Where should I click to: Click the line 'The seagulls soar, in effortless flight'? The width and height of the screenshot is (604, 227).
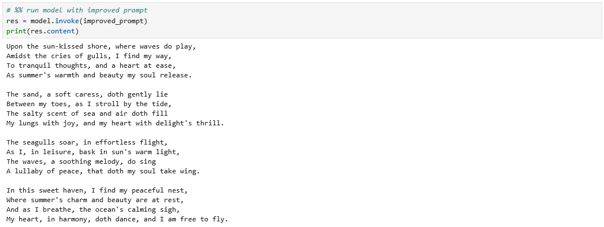pos(87,142)
